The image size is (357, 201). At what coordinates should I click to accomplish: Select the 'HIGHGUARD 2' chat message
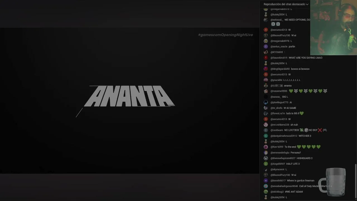[305, 158]
